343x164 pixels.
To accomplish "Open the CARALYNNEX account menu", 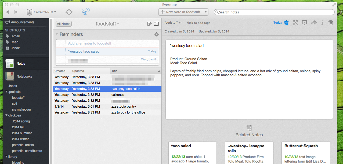I will (41, 12).
